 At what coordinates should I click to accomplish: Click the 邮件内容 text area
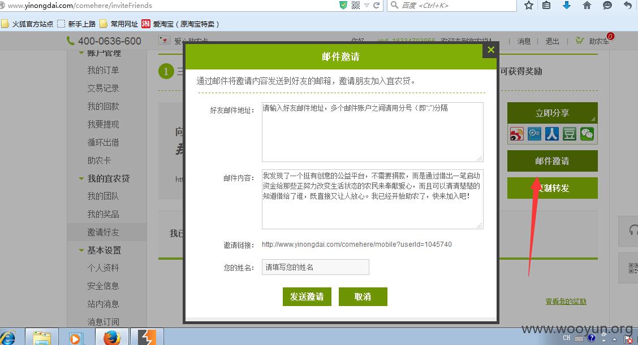372,199
